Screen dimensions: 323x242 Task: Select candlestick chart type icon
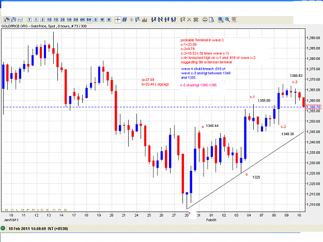(7, 20)
